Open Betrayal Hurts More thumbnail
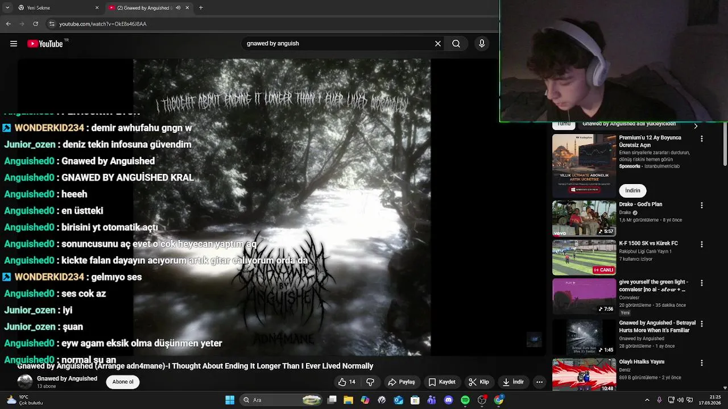Image resolution: width=728 pixels, height=409 pixels. (584, 337)
